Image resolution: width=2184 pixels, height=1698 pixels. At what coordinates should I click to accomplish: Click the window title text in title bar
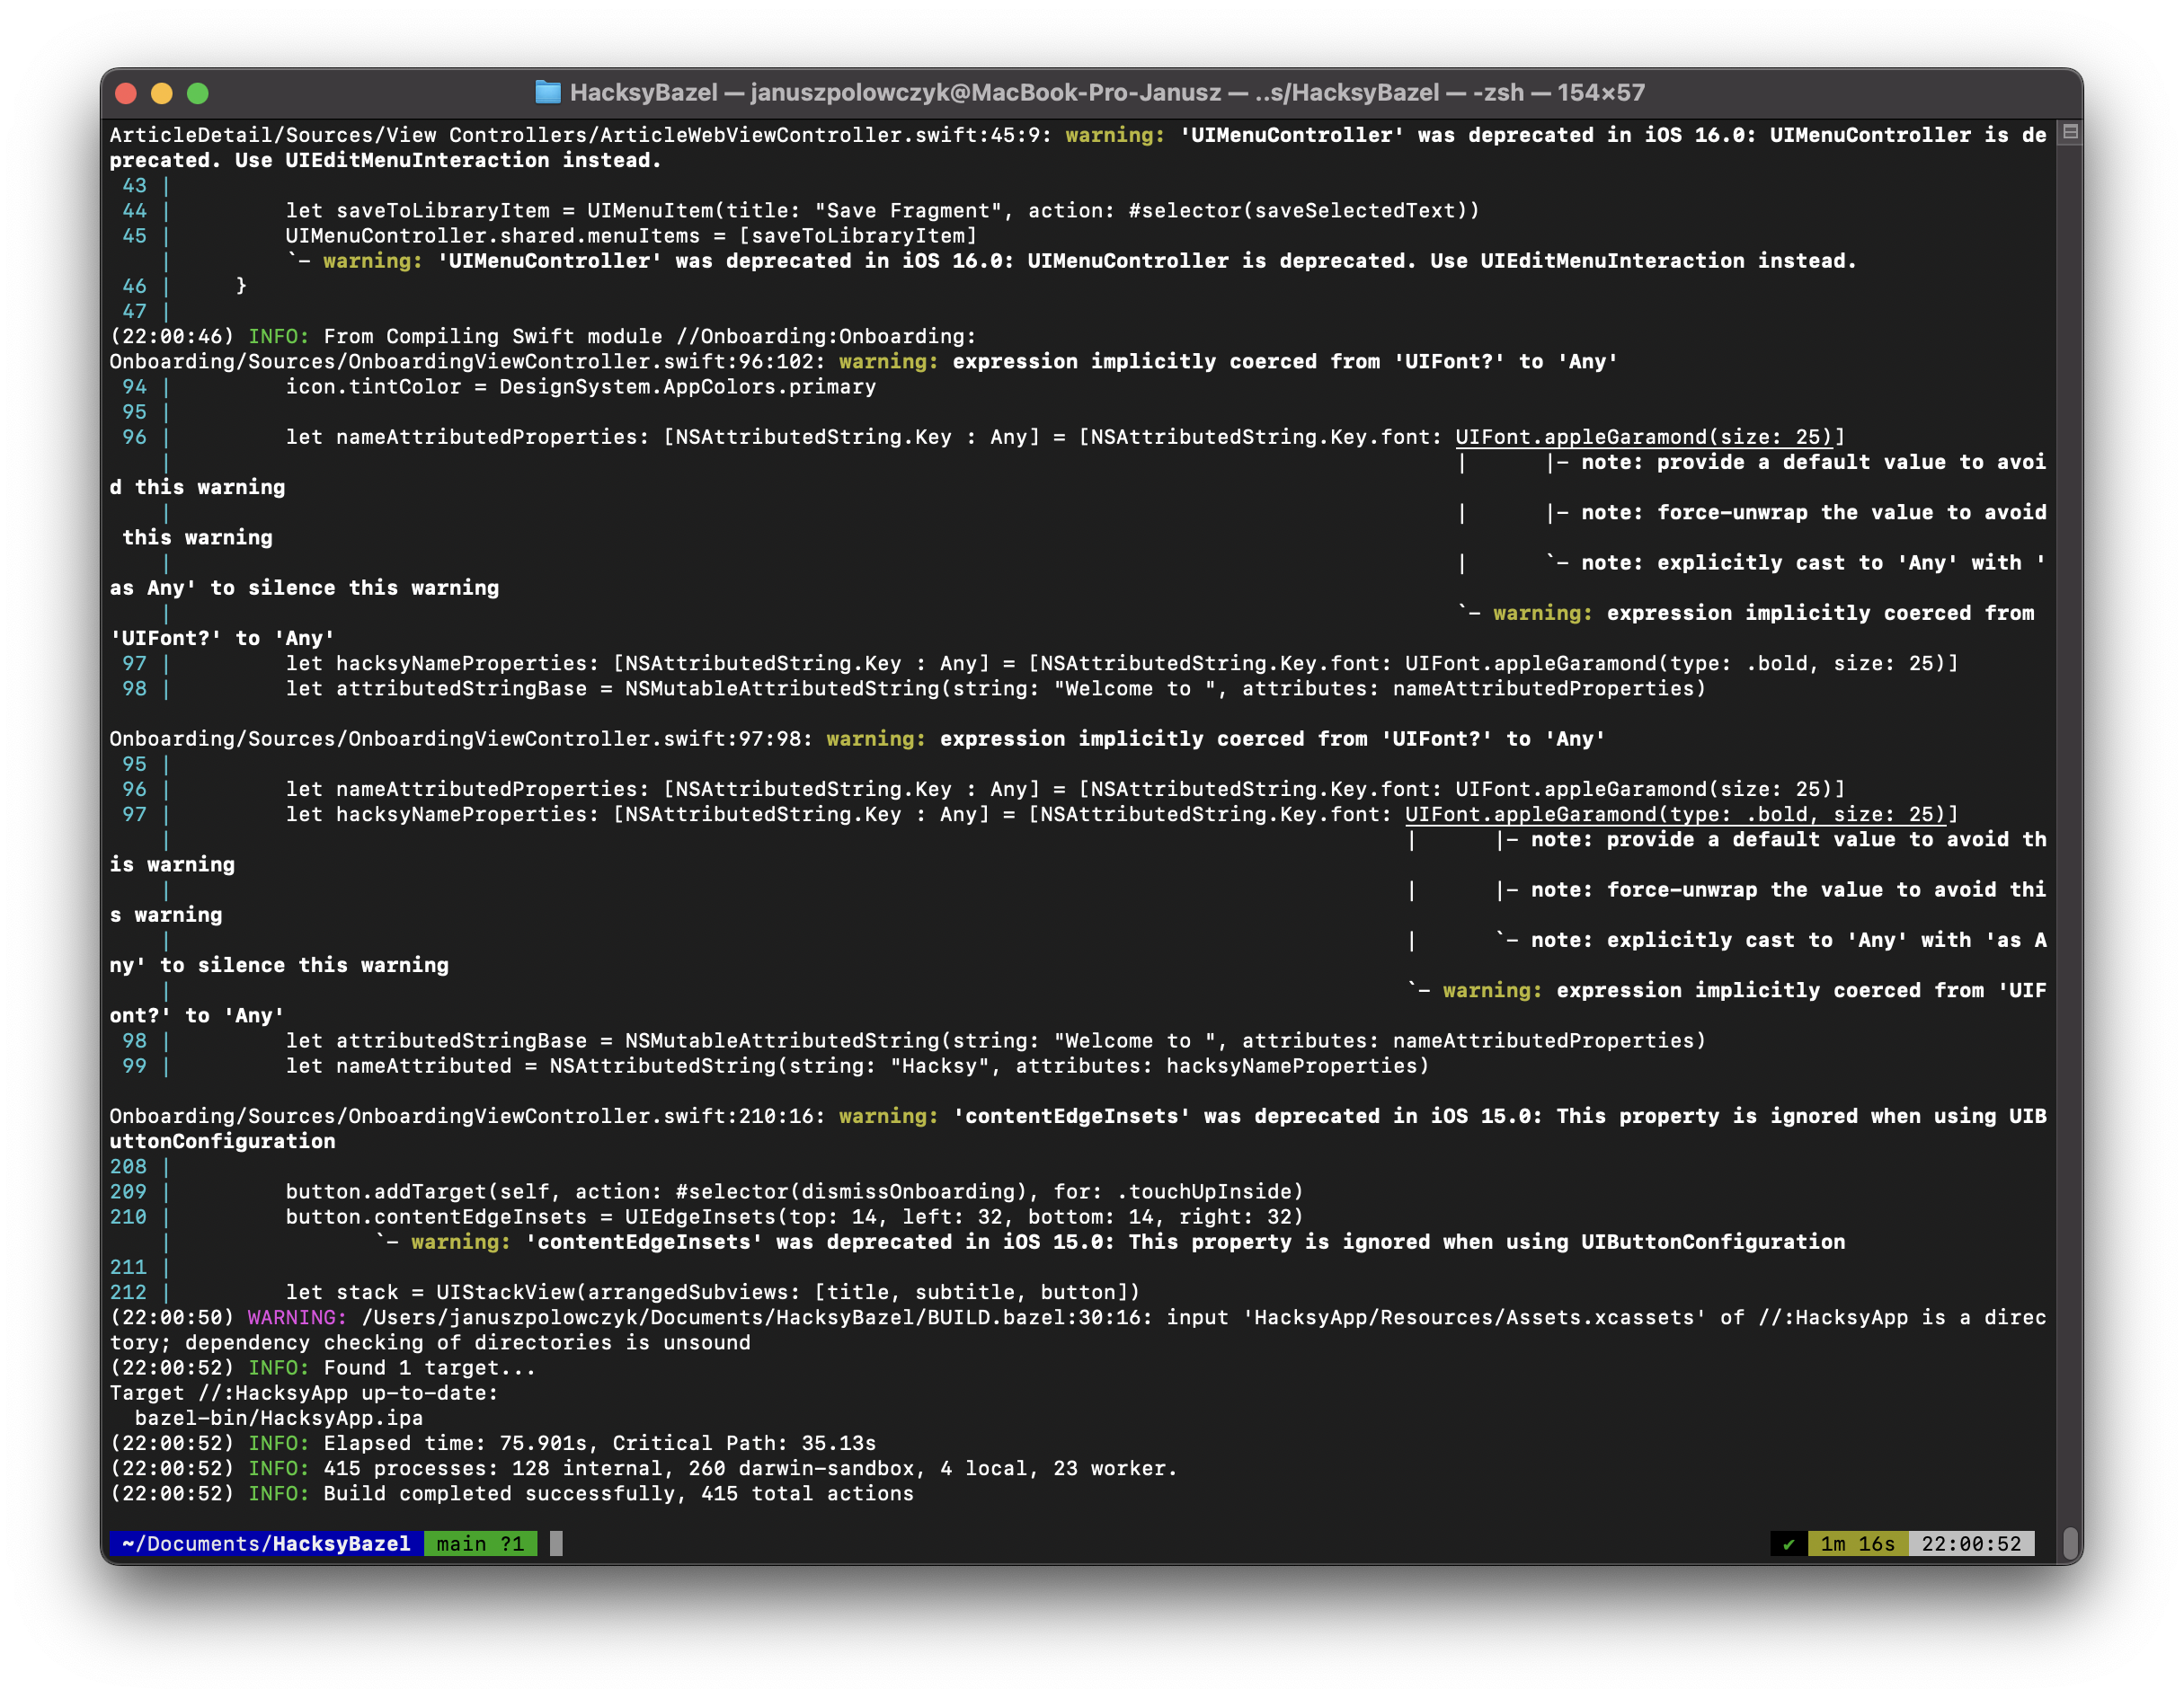[x=1106, y=93]
